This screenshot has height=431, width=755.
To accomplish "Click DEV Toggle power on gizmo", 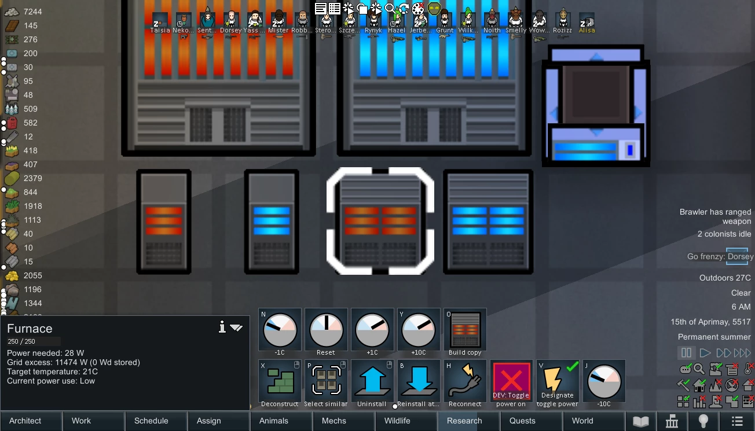I will tap(511, 381).
